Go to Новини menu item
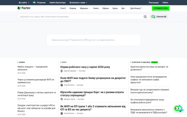This screenshot has width=187, height=117. pos(73,8)
